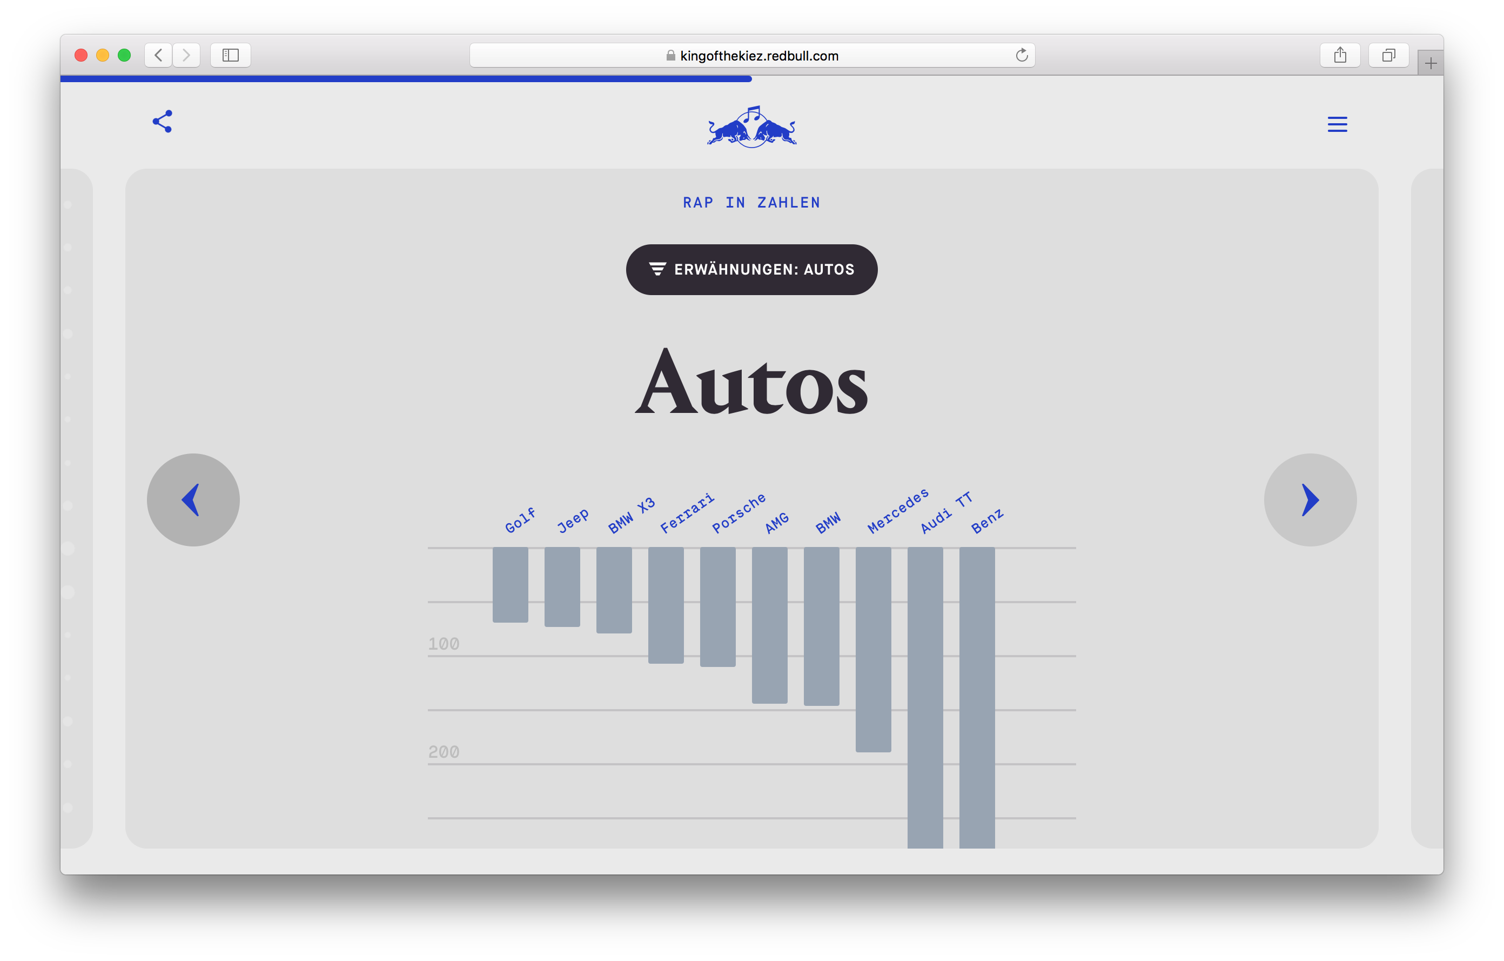The height and width of the screenshot is (961, 1504).
Task: Open Safari share sheet
Action: (1340, 55)
